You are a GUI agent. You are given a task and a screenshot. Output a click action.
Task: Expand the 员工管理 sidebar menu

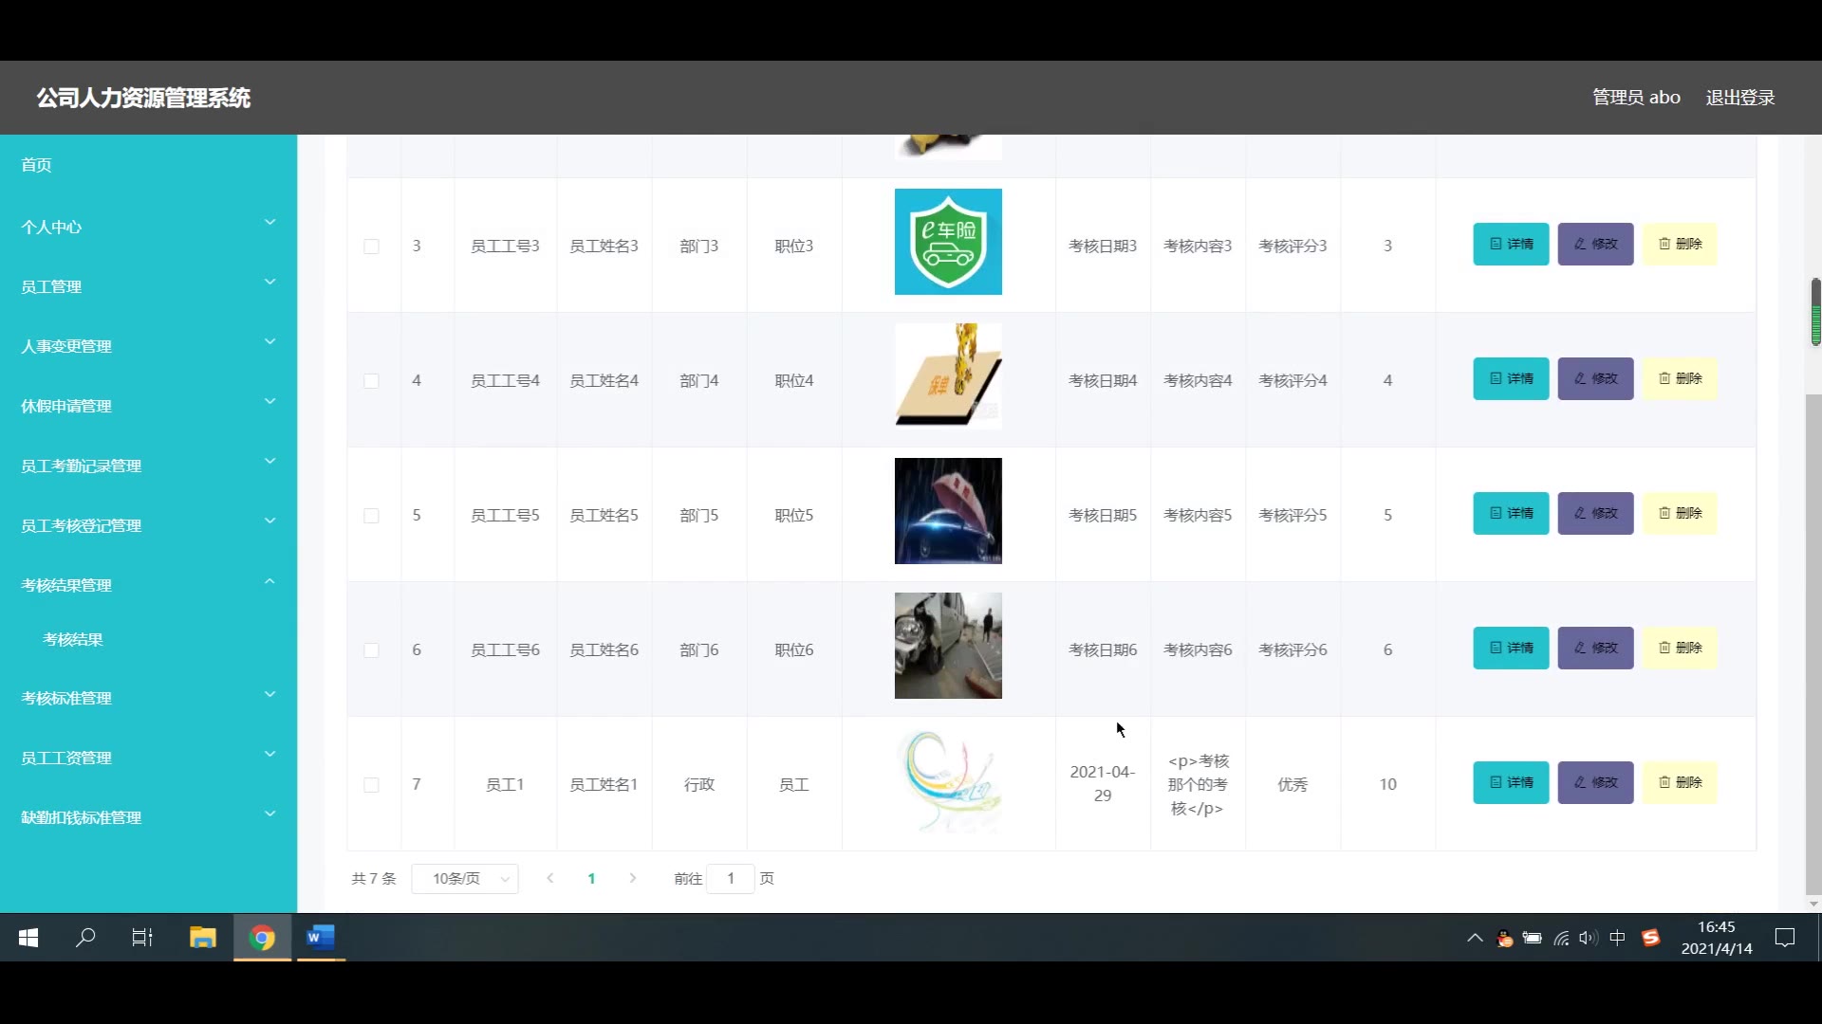coord(148,286)
